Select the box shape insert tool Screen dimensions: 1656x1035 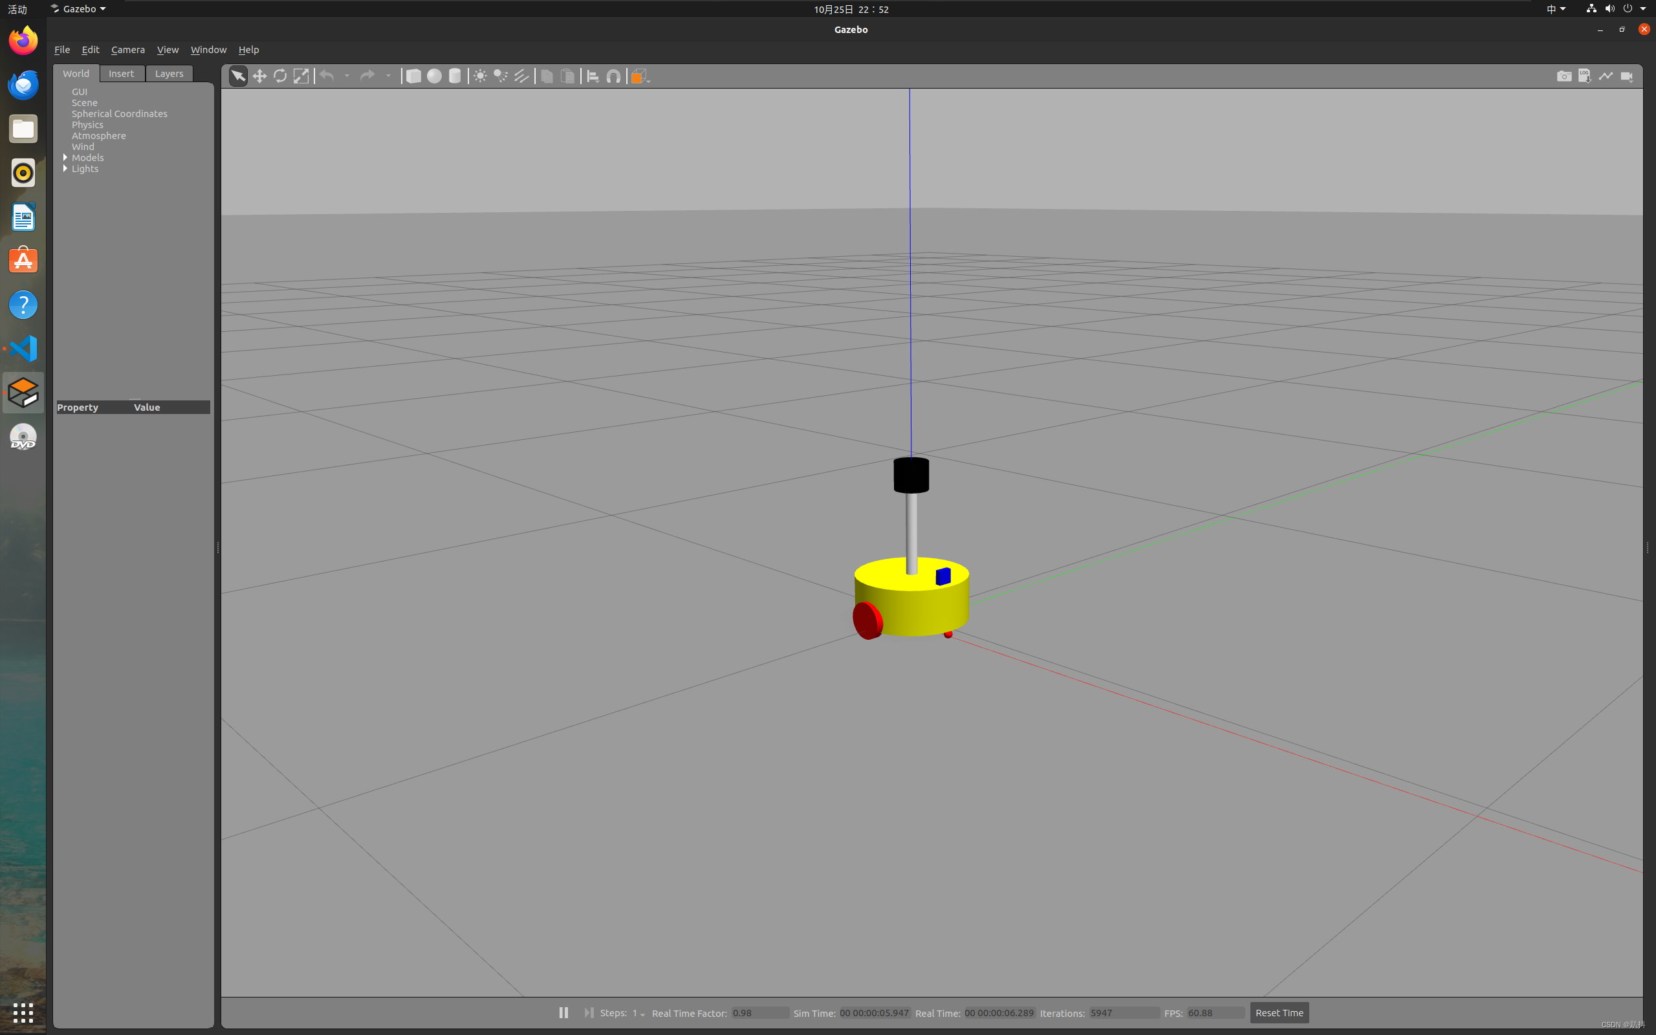pos(413,76)
